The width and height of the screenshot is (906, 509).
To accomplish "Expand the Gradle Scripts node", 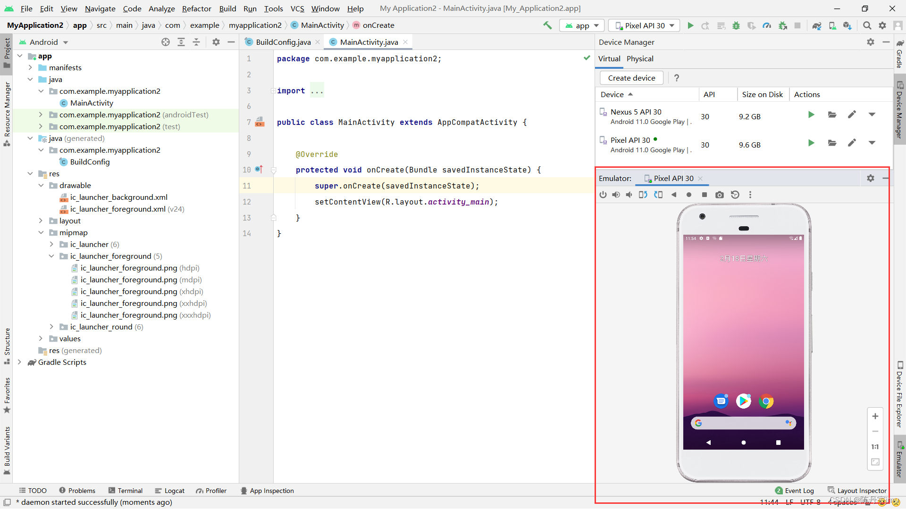I will 19,362.
